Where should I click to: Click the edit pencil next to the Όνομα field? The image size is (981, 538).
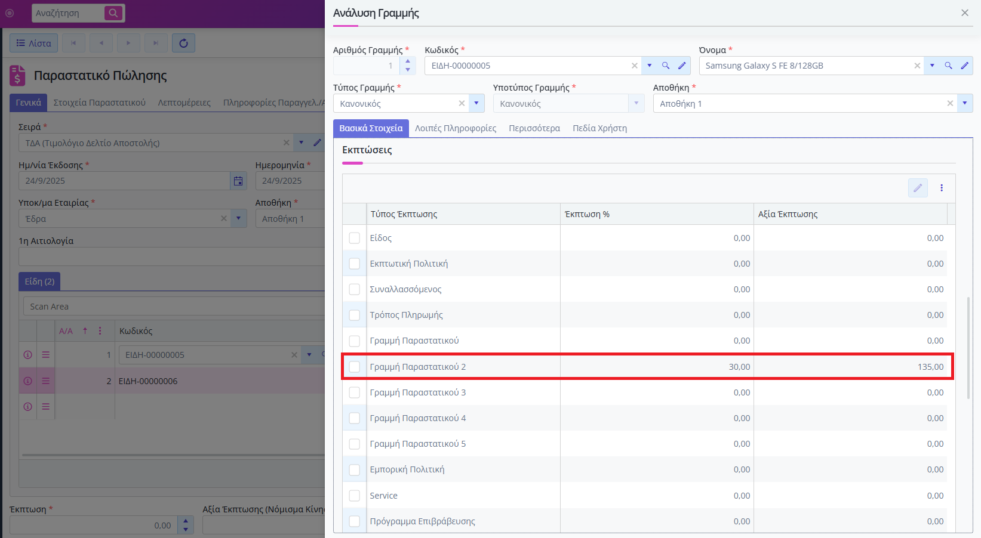click(964, 66)
